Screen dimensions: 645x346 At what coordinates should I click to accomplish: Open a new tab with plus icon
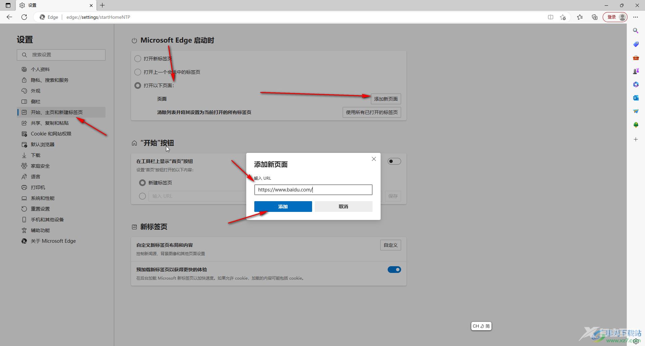coord(102,5)
